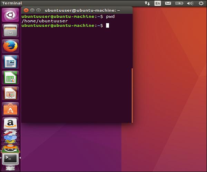Screen dimensions: 207x172
Task: Close the terminal window
Action: click(x=25, y=10)
